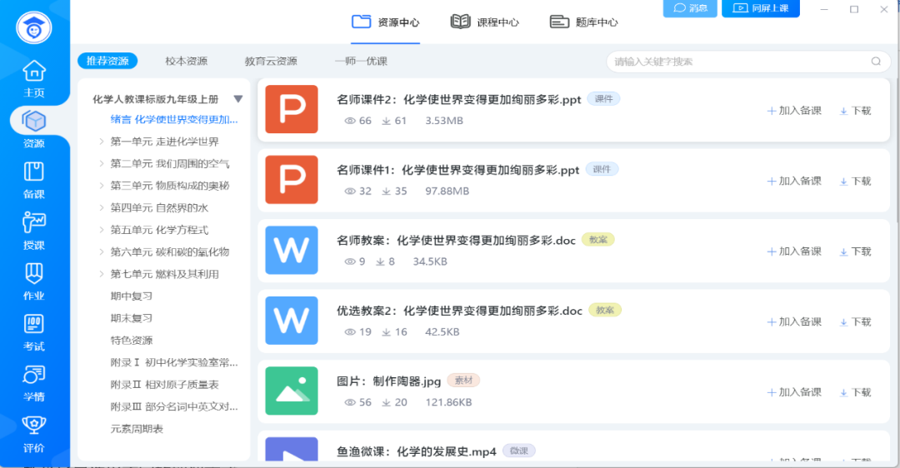Image resolution: width=900 pixels, height=468 pixels.
Task: Download 名师课件2 ppt file
Action: [855, 111]
